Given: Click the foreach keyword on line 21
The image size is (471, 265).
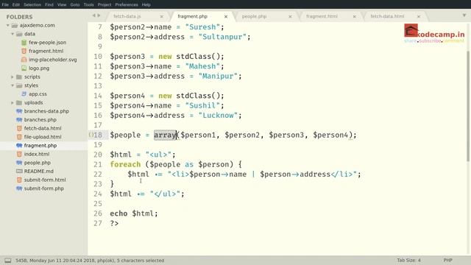Looking at the screenshot, I should click(x=125, y=164).
